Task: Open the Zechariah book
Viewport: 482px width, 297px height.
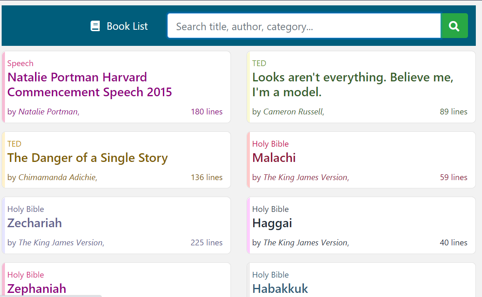Action: click(x=35, y=223)
